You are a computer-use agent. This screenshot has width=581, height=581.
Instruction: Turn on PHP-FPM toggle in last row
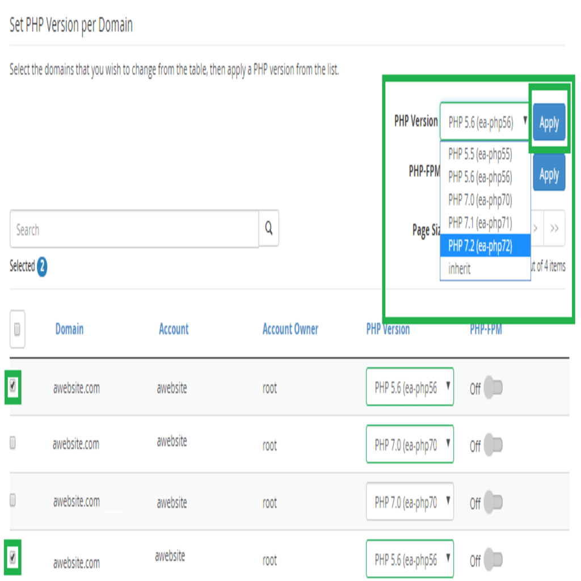pos(493,559)
